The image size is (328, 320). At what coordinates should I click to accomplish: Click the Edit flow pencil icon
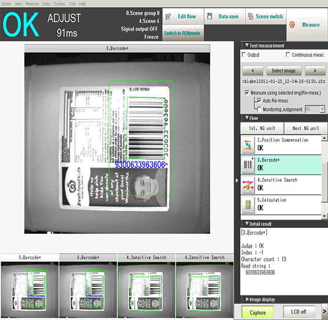[x=168, y=16]
